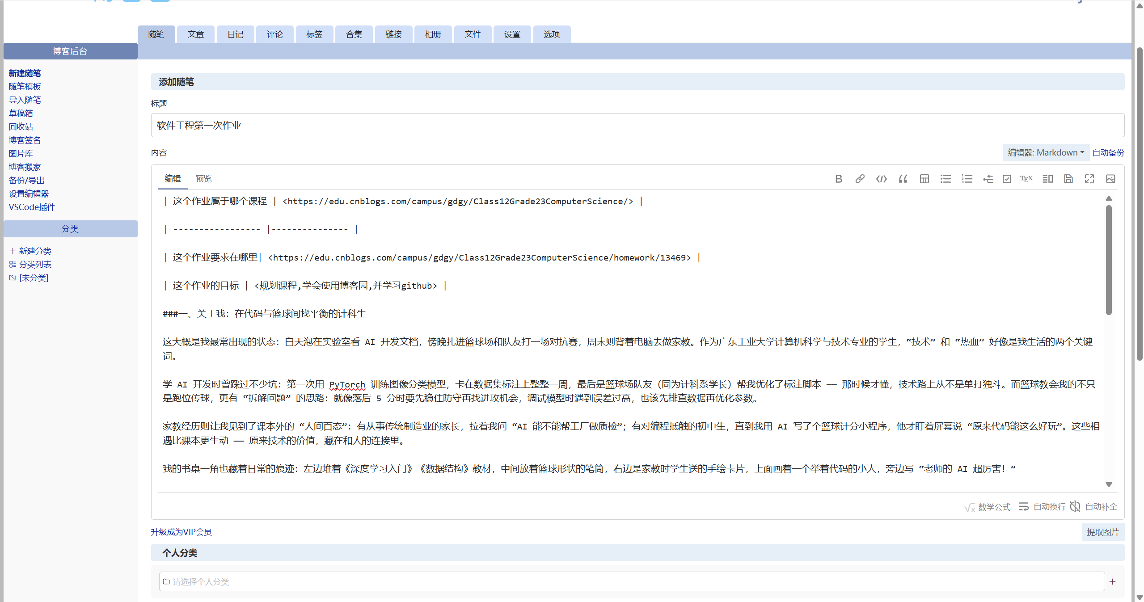Insert a table using the table icon
This screenshot has width=1144, height=602.
[x=924, y=179]
